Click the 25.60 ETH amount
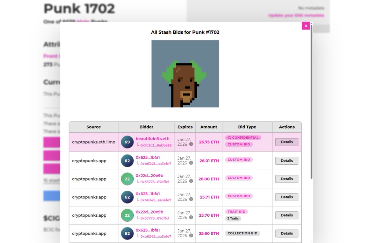 click(209, 233)
